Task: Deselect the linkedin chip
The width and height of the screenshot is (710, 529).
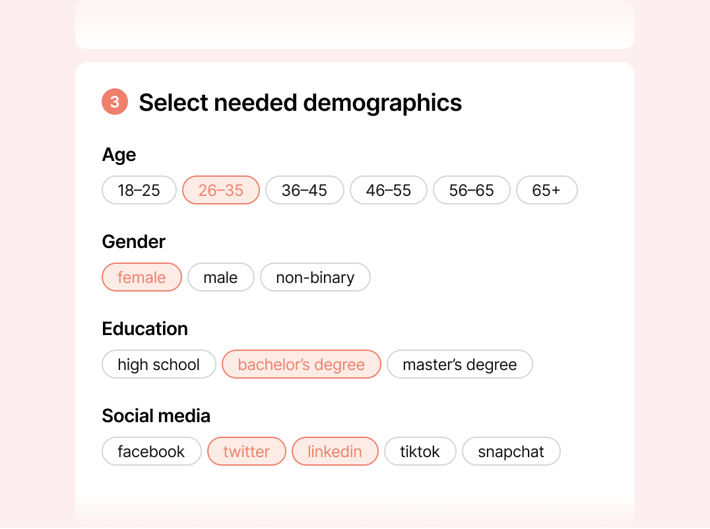Action: coord(335,451)
